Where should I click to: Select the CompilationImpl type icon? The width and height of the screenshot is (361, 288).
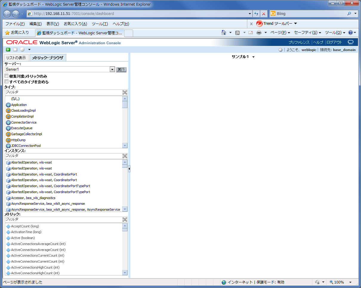(x=8, y=117)
